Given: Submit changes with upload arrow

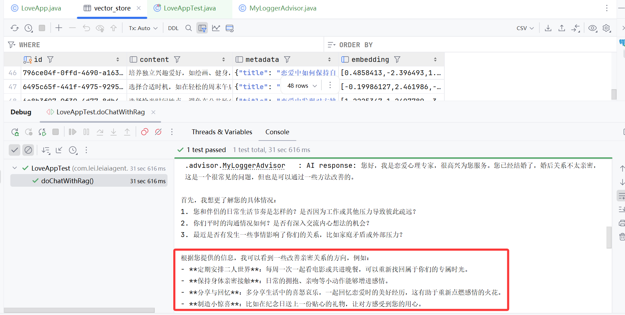Looking at the screenshot, I should coord(114,28).
